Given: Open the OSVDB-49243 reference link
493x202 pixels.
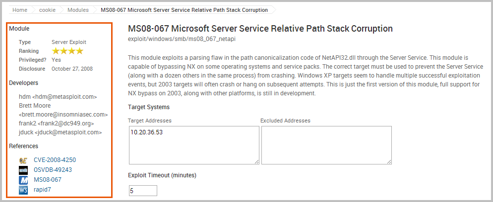Looking at the screenshot, I should [x=54, y=170].
